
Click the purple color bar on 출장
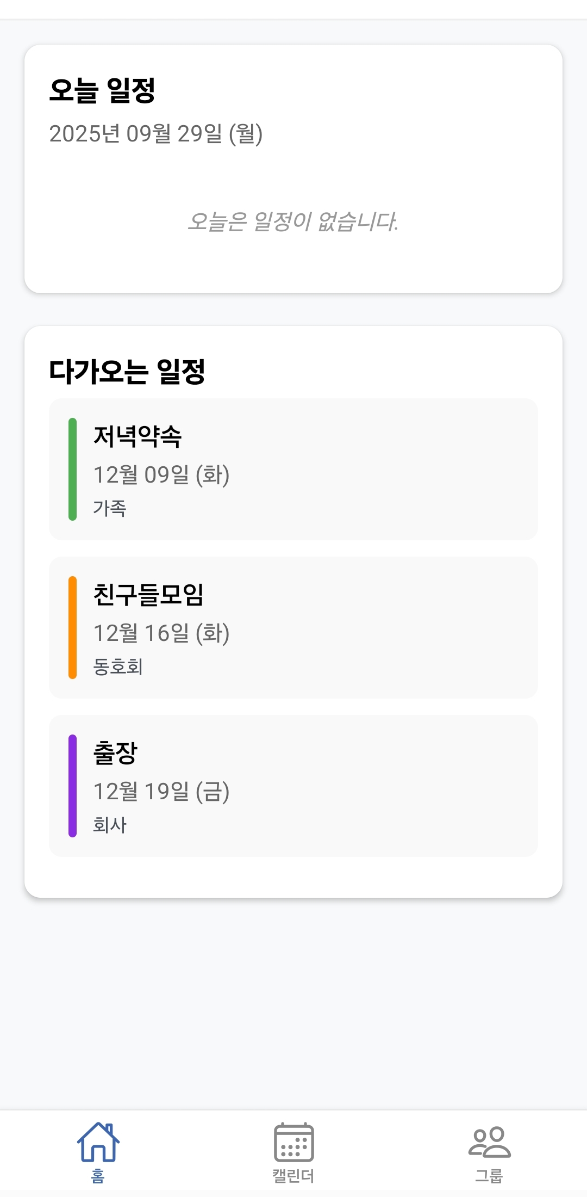pyautogui.click(x=72, y=786)
